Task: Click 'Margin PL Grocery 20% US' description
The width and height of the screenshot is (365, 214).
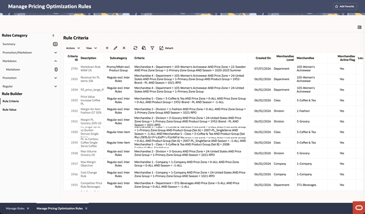Action: (91, 121)
